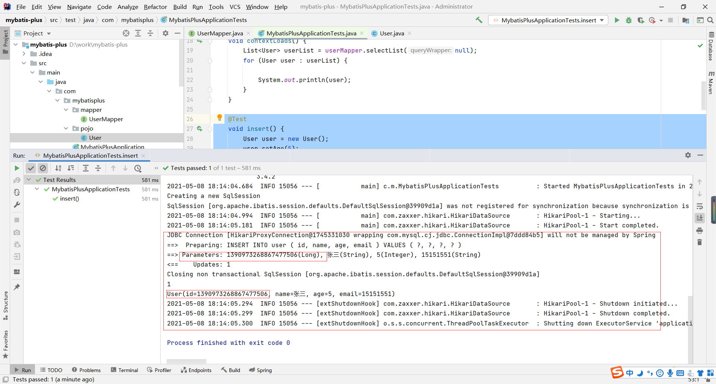Open the Terminal tool window
Viewport: 716px width, 384px height.
point(125,370)
